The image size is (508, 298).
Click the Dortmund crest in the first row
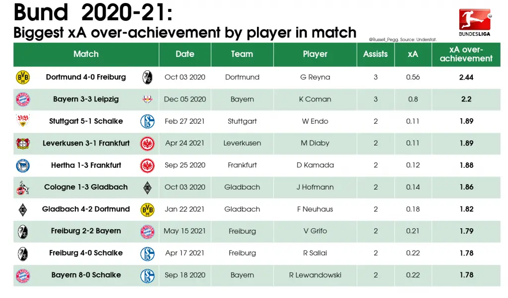tap(23, 78)
